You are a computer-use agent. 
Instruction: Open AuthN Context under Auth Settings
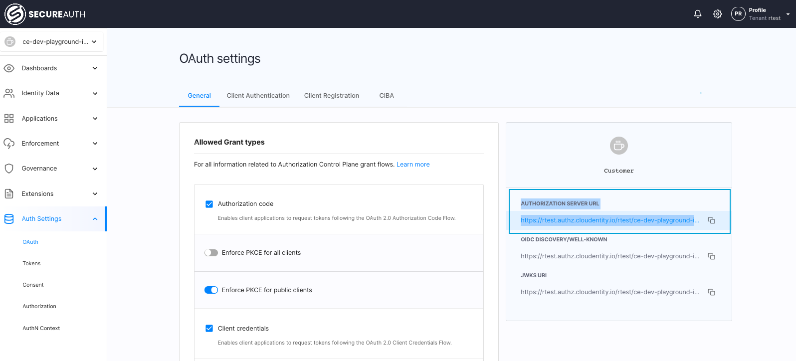point(41,329)
